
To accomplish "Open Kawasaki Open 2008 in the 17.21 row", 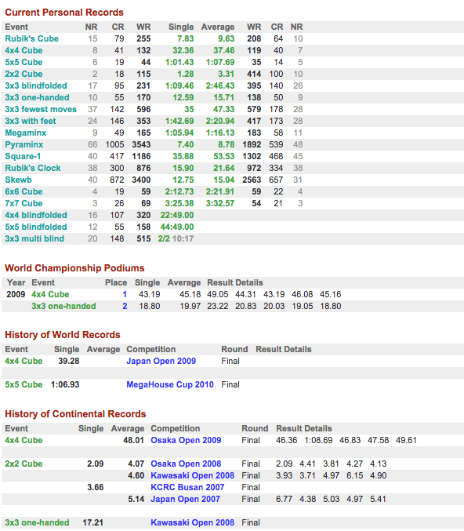I will pos(192,522).
